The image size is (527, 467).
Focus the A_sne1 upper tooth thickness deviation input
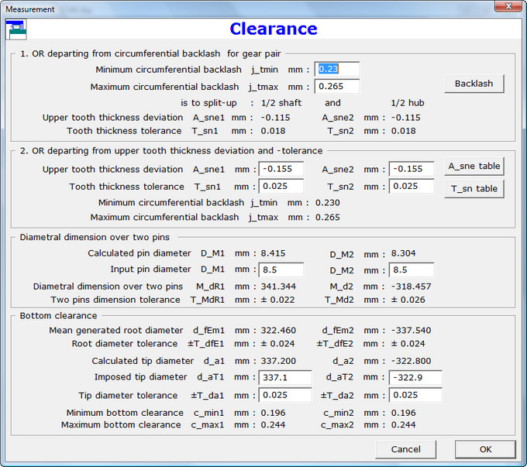coord(281,169)
